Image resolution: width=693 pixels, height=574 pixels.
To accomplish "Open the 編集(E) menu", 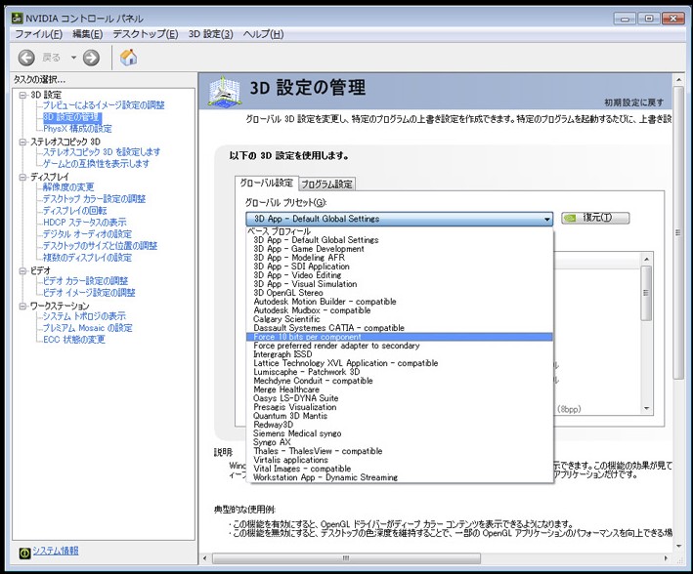I will tap(88, 34).
